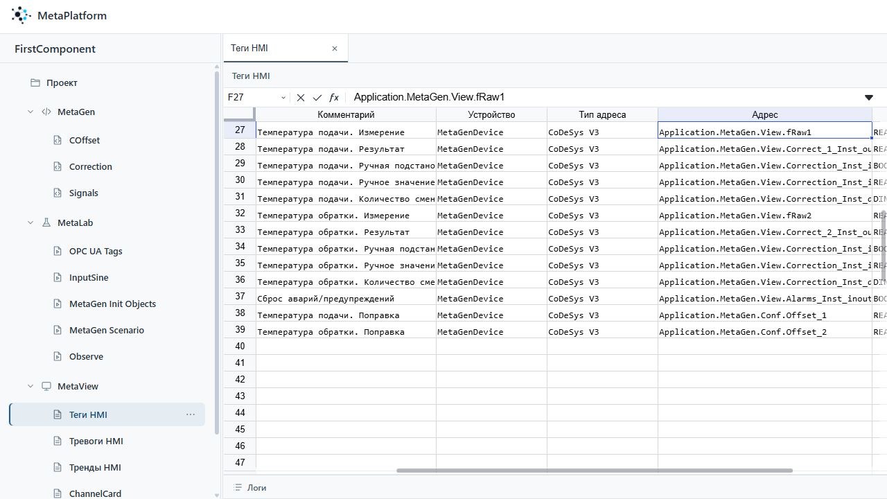Open Тренды HMI in the tree
Image resolution: width=887 pixels, height=499 pixels.
tap(95, 467)
